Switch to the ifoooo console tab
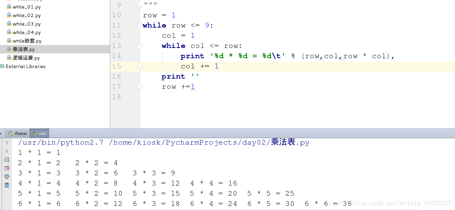Screen dimensions: 455x210 17,133
